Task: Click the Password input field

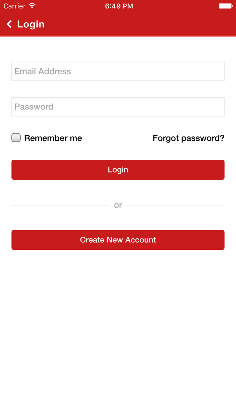Action: point(118,106)
